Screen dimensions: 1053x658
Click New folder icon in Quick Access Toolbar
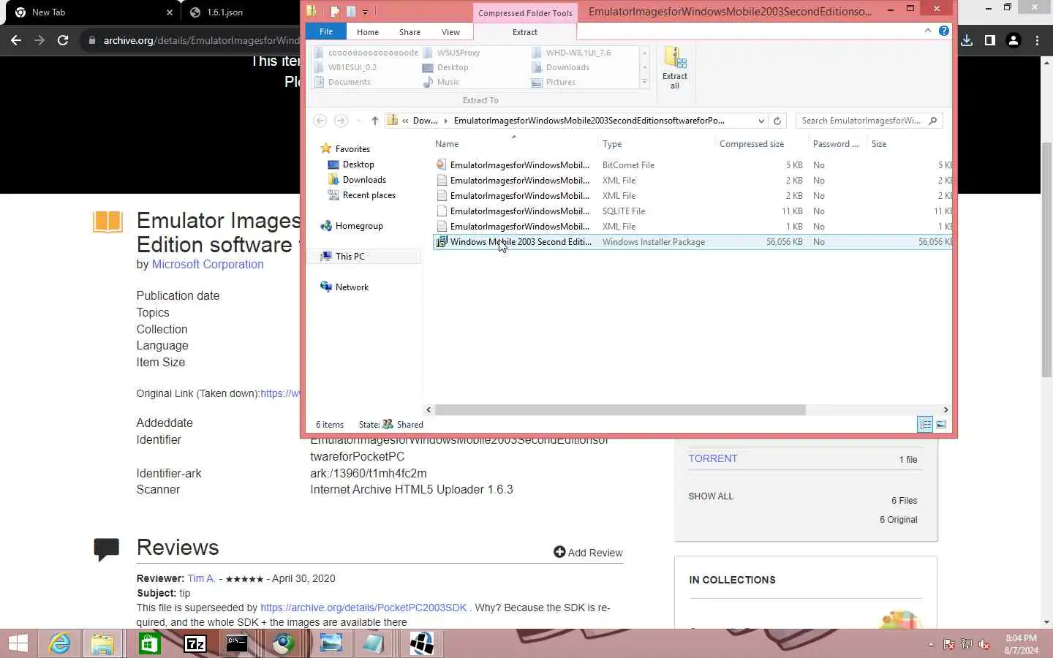[351, 12]
